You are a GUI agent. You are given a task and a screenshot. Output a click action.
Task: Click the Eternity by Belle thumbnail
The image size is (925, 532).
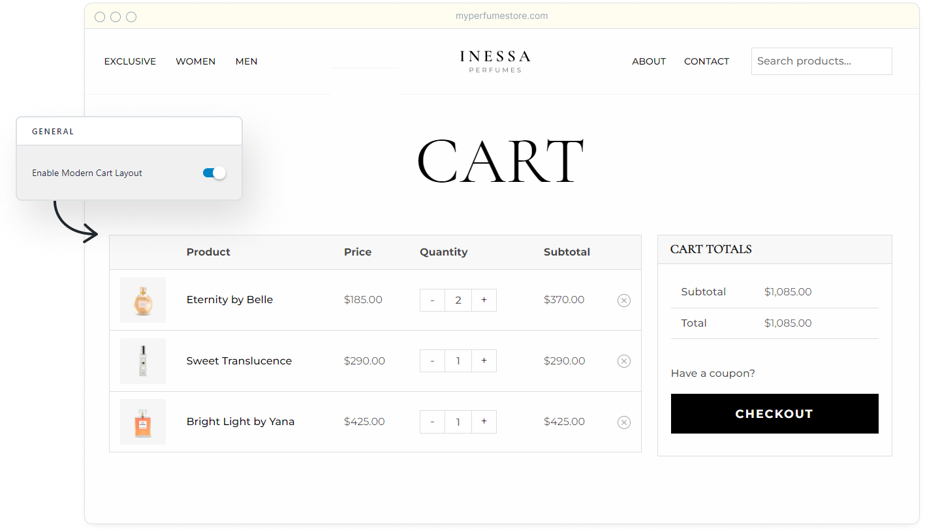[143, 300]
